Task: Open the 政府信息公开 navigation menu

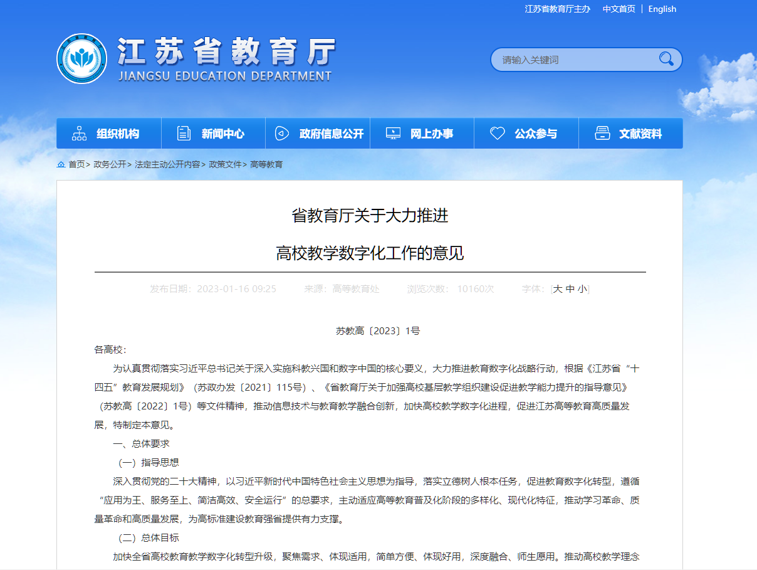Action: pos(318,133)
